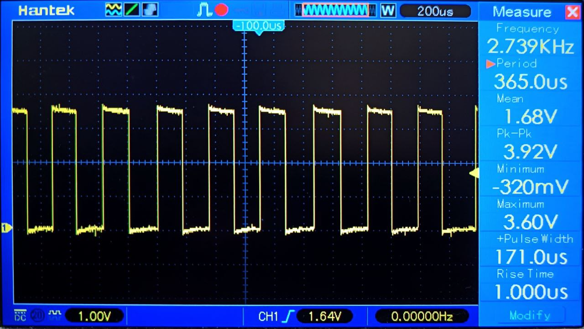The height and width of the screenshot is (329, 584).
Task: Open the 200us timebase setting
Action: point(435,11)
